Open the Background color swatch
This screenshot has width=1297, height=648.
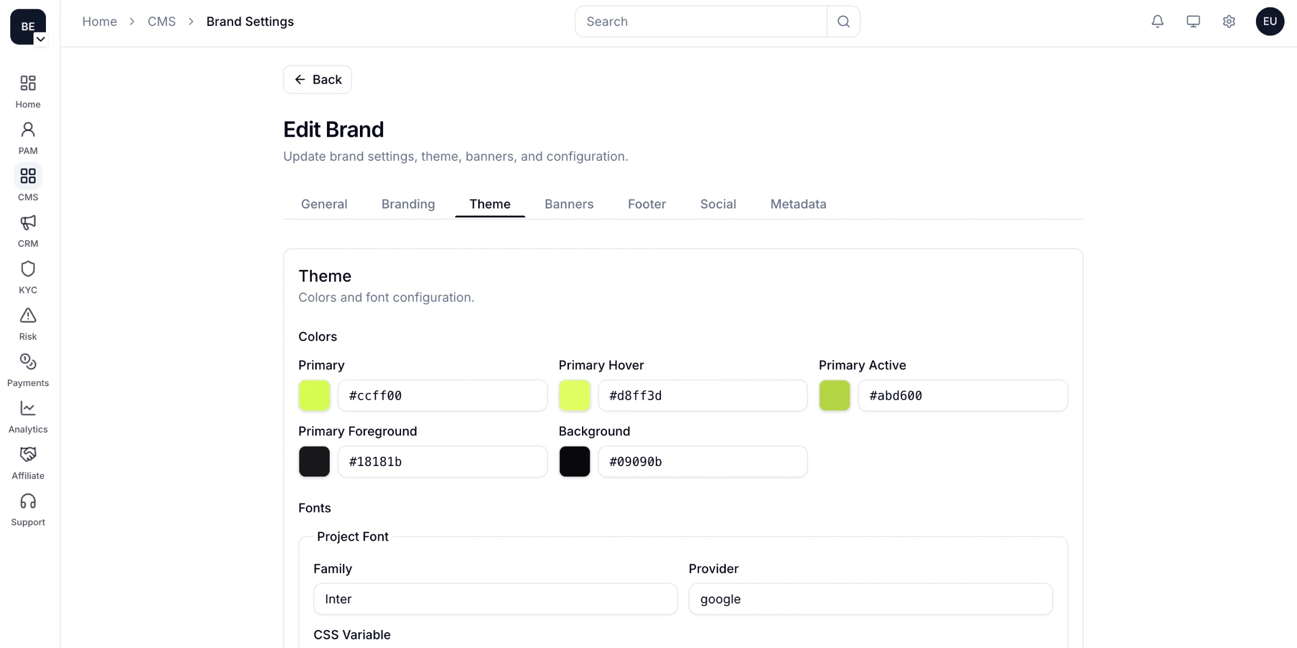[574, 461]
